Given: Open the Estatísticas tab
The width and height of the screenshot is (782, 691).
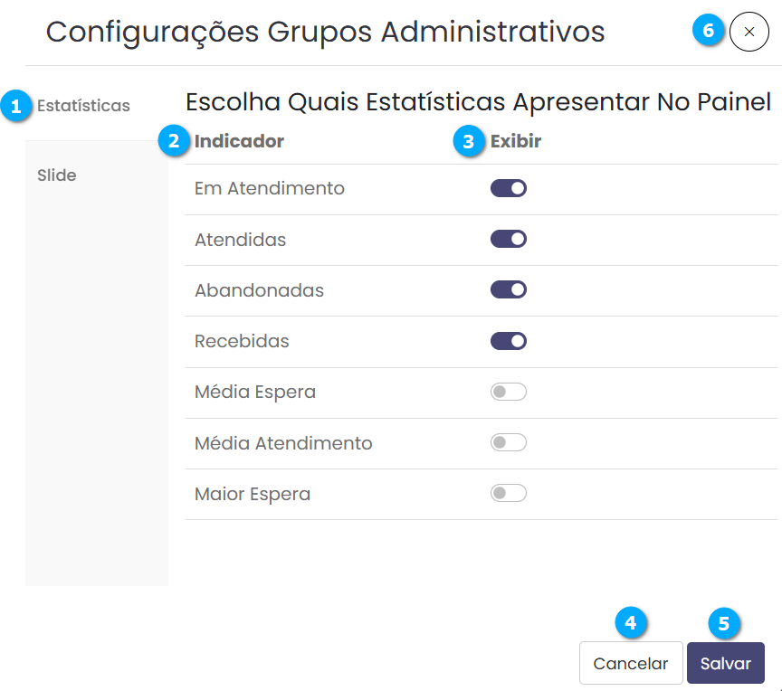Looking at the screenshot, I should pyautogui.click(x=83, y=106).
